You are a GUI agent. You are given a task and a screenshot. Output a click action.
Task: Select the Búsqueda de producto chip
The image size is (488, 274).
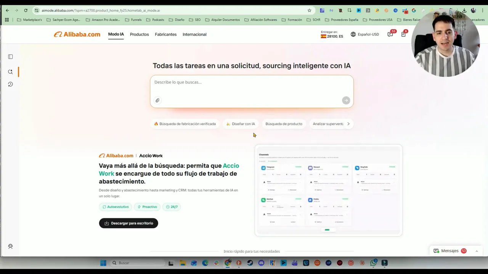click(x=284, y=124)
